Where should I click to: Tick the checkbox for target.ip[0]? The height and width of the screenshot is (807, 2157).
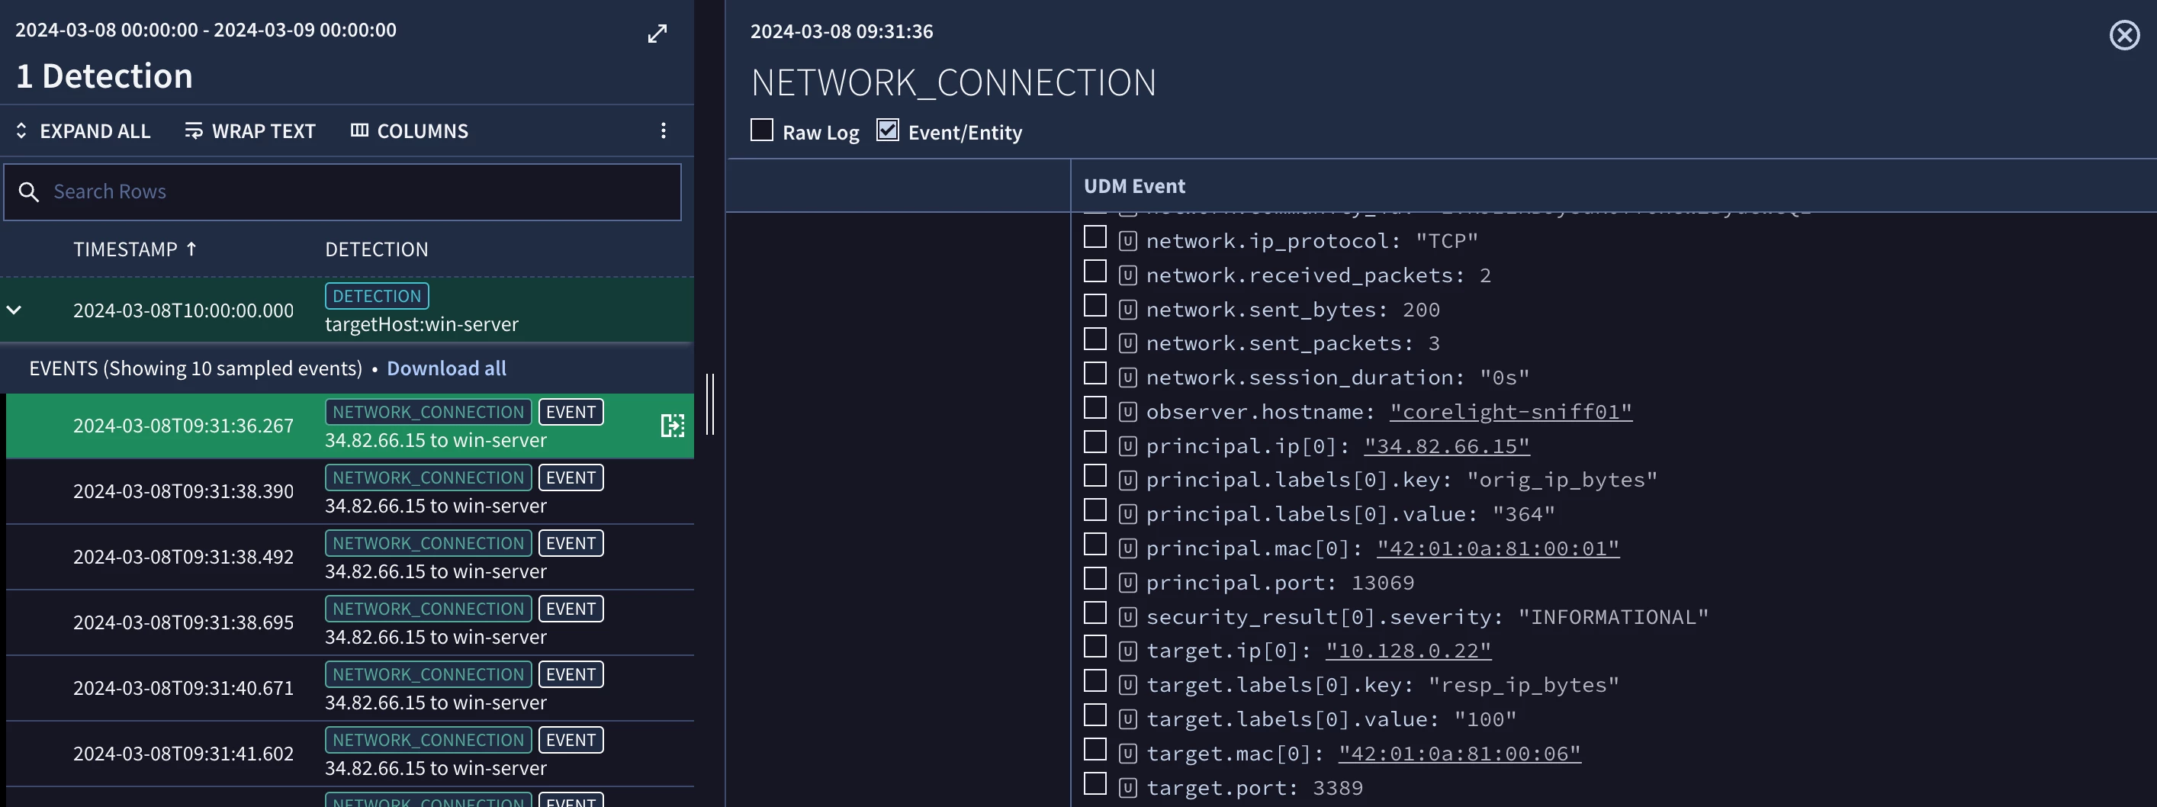click(1095, 647)
